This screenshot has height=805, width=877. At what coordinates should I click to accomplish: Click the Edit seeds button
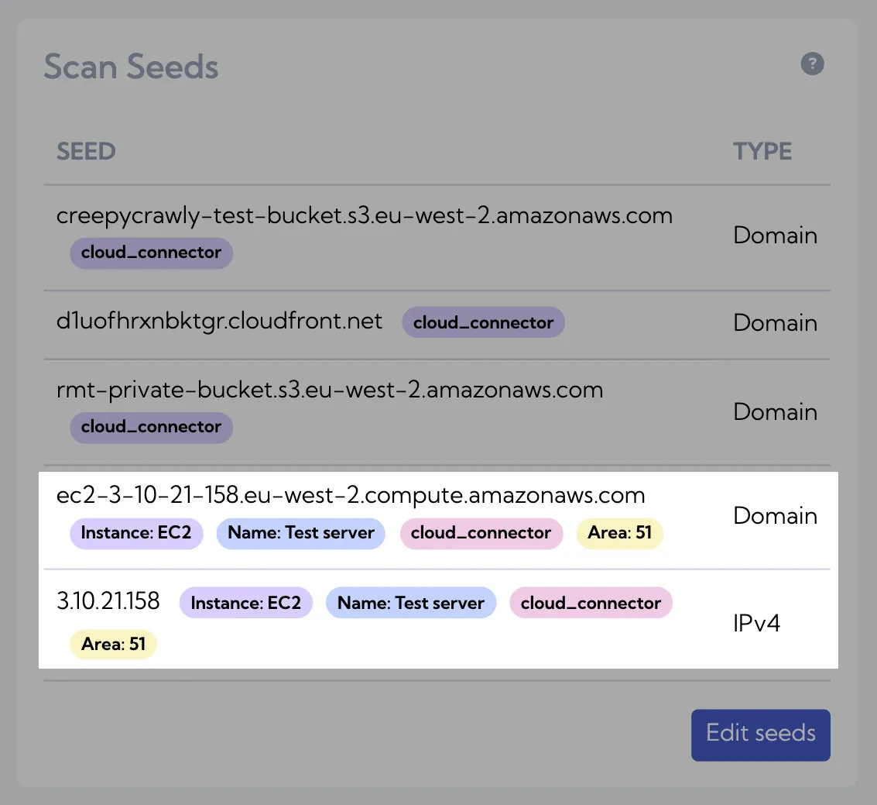tap(760, 734)
